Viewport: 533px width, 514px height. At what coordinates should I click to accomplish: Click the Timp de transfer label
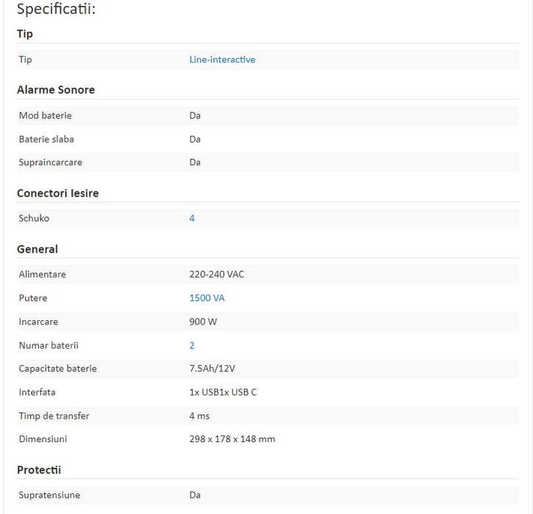coord(54,416)
